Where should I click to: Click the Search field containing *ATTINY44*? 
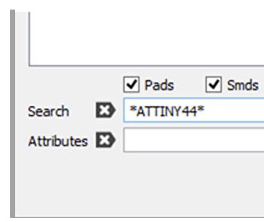[194, 110]
